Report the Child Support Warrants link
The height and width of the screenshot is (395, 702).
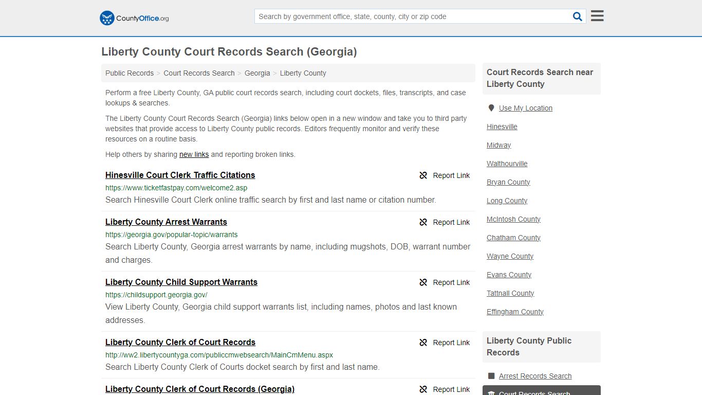pos(445,282)
